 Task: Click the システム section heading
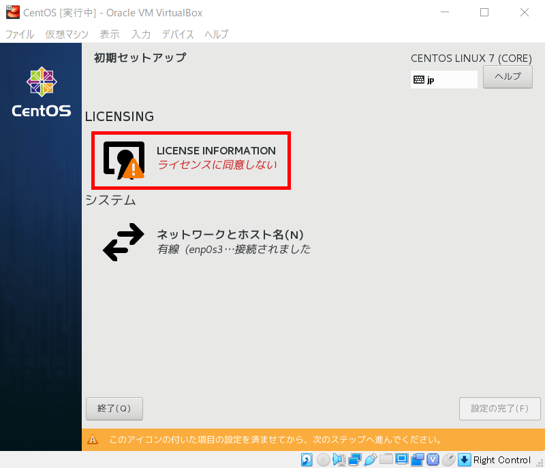[x=110, y=200]
